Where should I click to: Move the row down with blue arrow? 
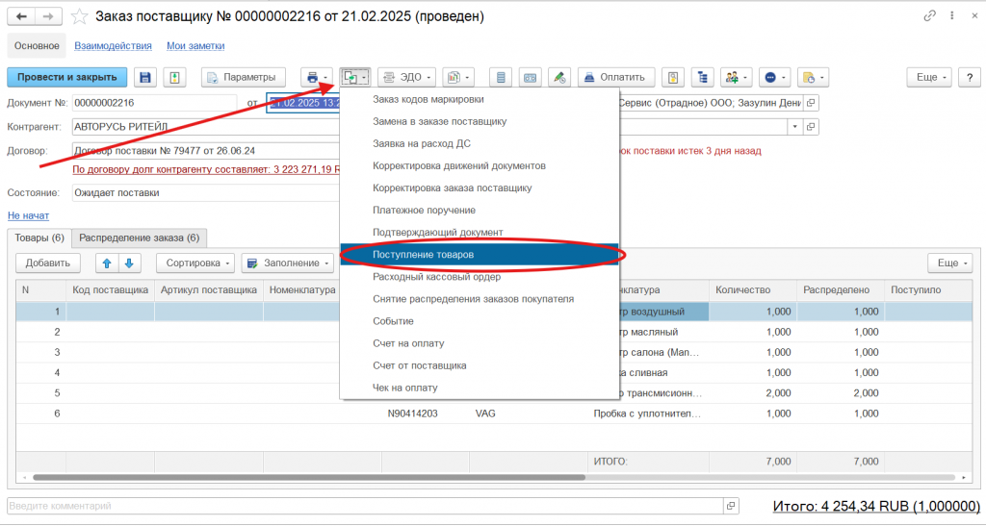(x=129, y=263)
